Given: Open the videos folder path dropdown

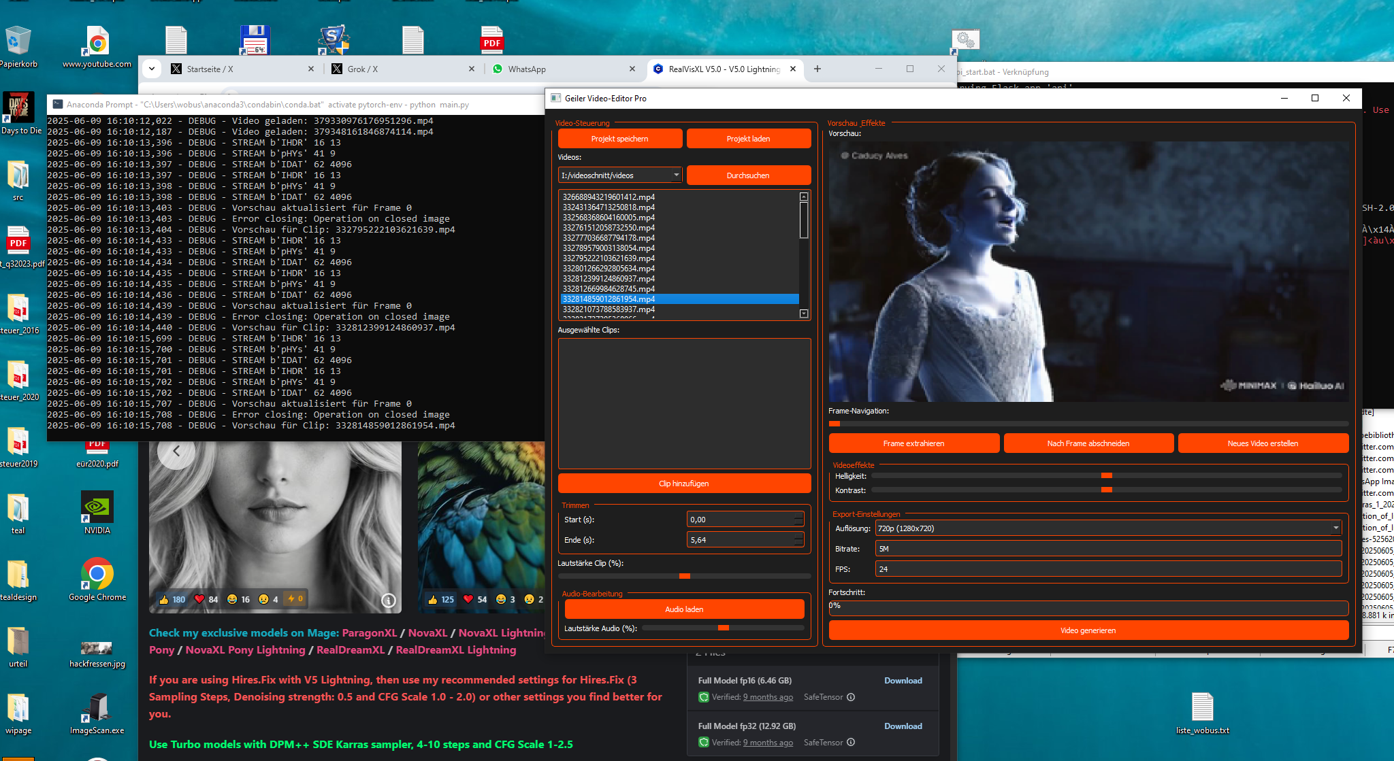Looking at the screenshot, I should point(676,175).
